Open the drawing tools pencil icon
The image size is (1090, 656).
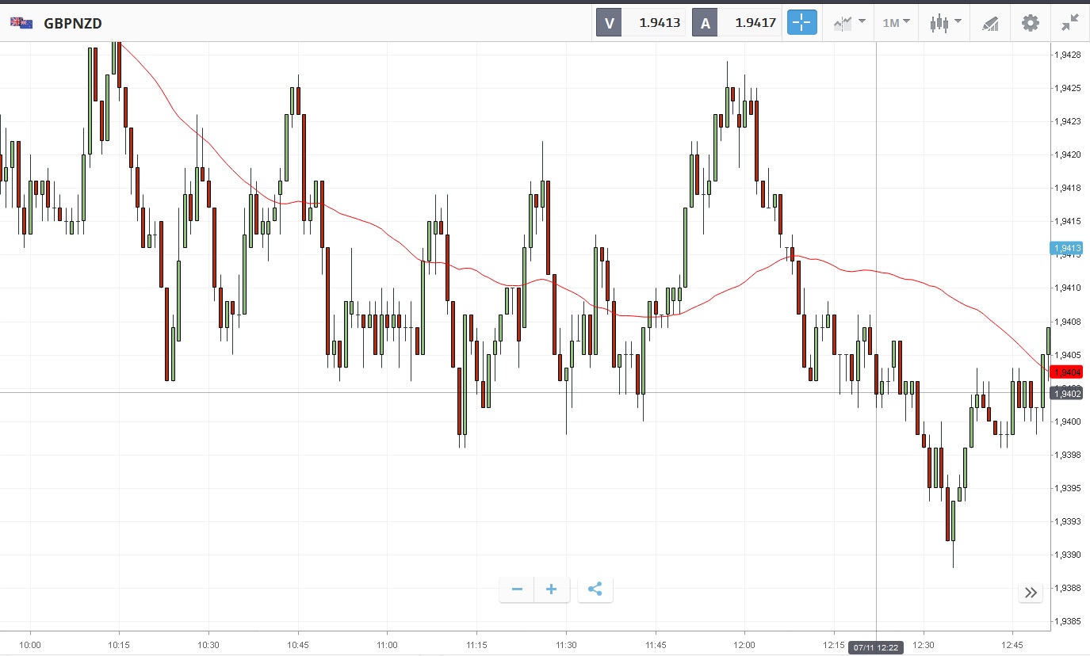pos(989,22)
